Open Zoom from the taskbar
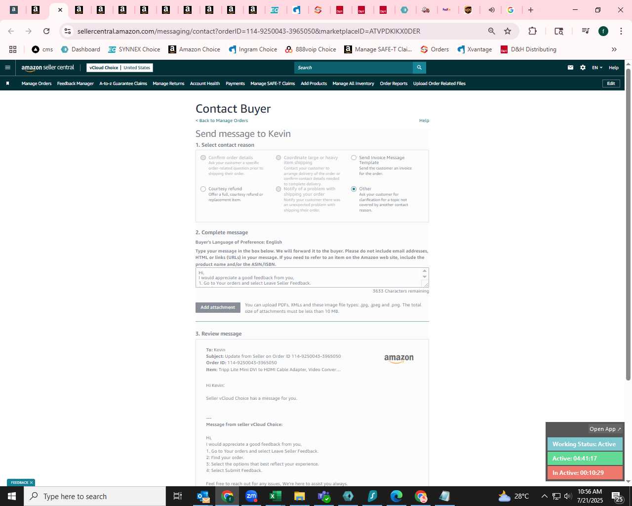This screenshot has width=632, height=506. [251, 496]
